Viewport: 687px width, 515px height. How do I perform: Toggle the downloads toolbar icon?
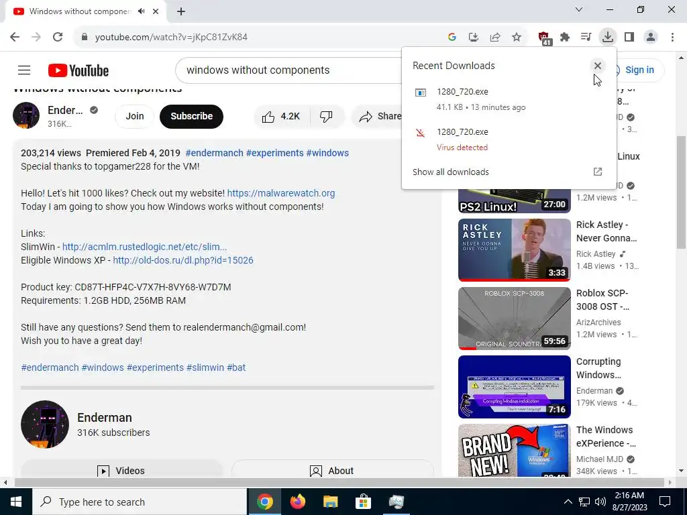pyautogui.click(x=608, y=38)
